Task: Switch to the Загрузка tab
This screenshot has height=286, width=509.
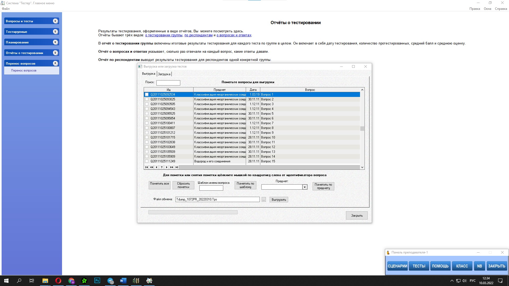Action: coord(164,74)
